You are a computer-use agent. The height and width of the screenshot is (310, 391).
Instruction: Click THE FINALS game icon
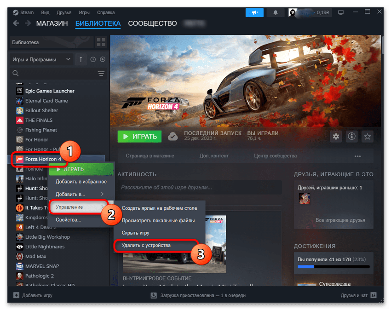pyautogui.click(x=20, y=120)
